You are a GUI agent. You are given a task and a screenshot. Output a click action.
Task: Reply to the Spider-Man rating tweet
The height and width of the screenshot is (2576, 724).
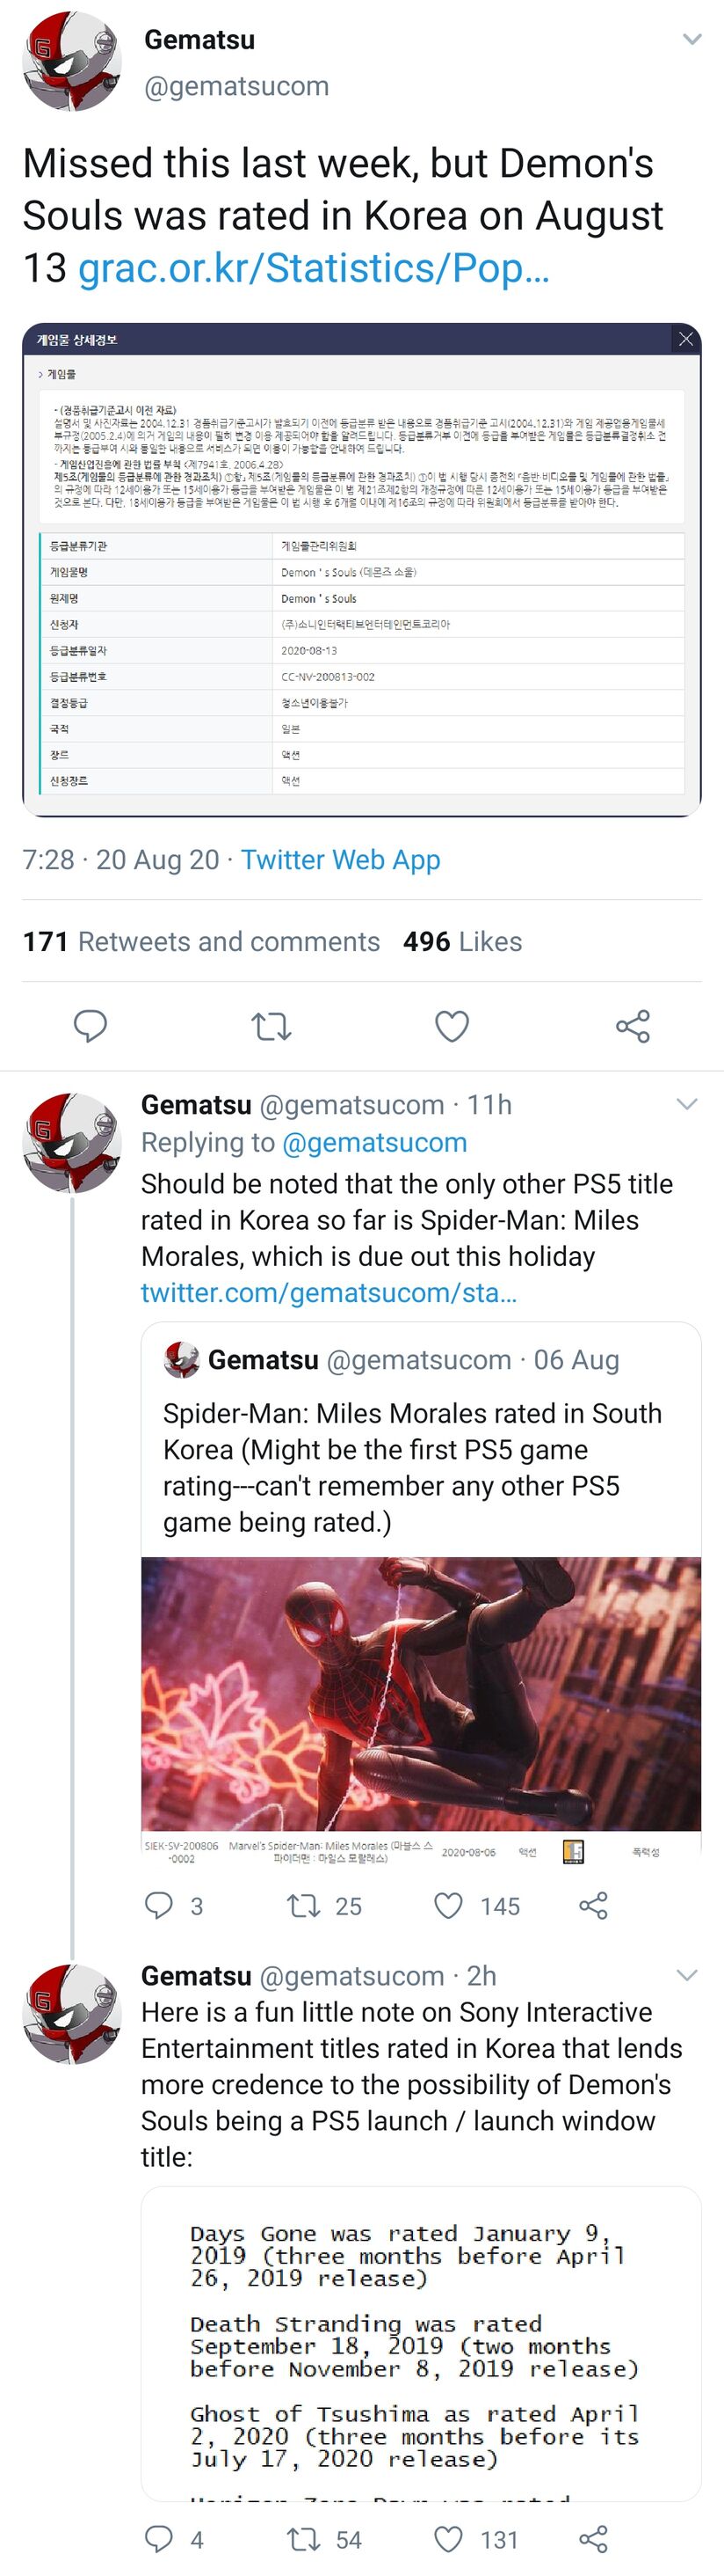coord(160,1905)
